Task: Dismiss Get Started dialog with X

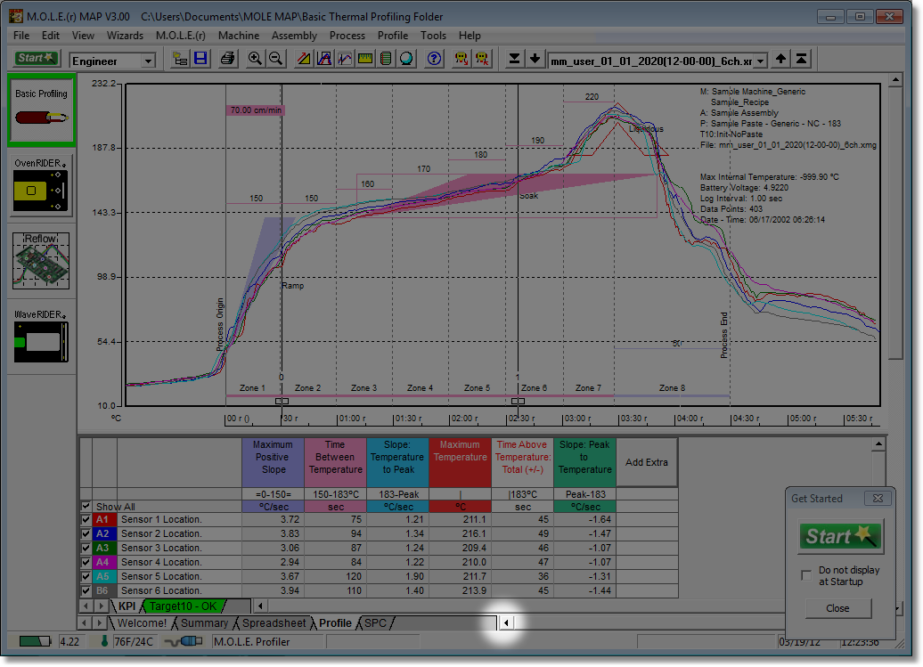Action: 878,498
